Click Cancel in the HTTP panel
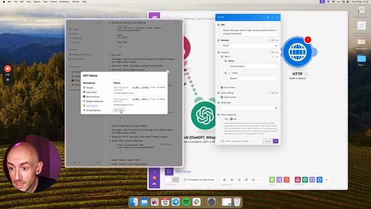371x209 pixels. tap(267, 141)
